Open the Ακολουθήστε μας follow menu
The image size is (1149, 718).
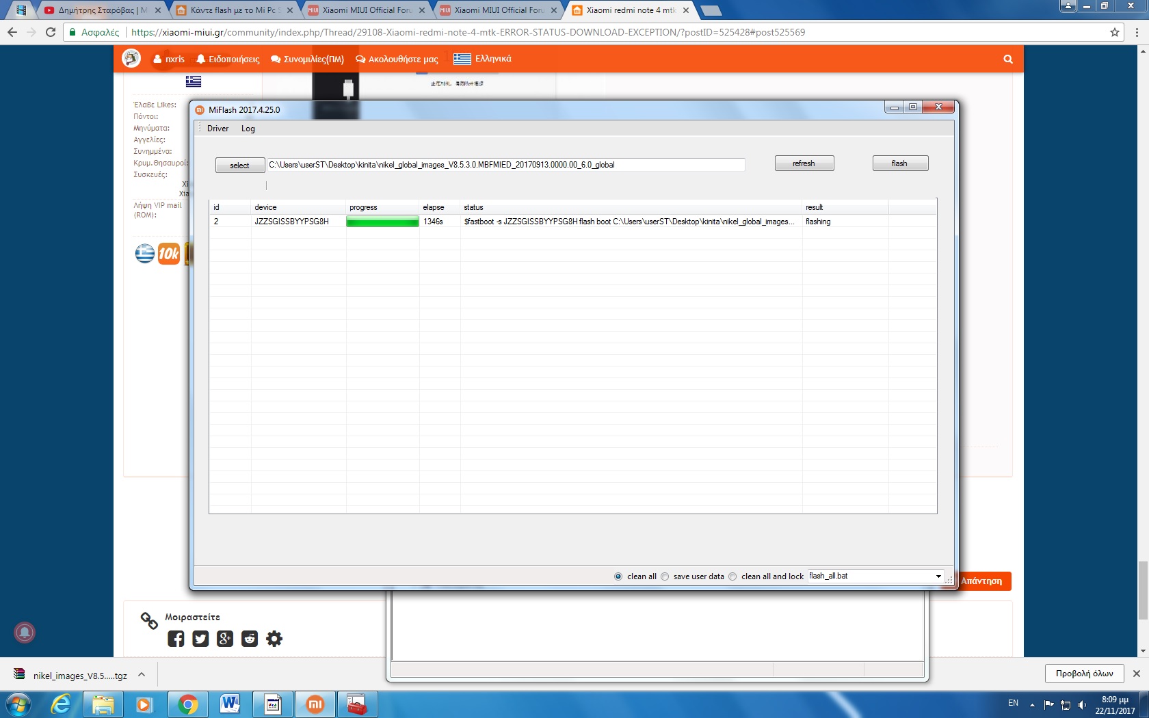click(x=397, y=59)
